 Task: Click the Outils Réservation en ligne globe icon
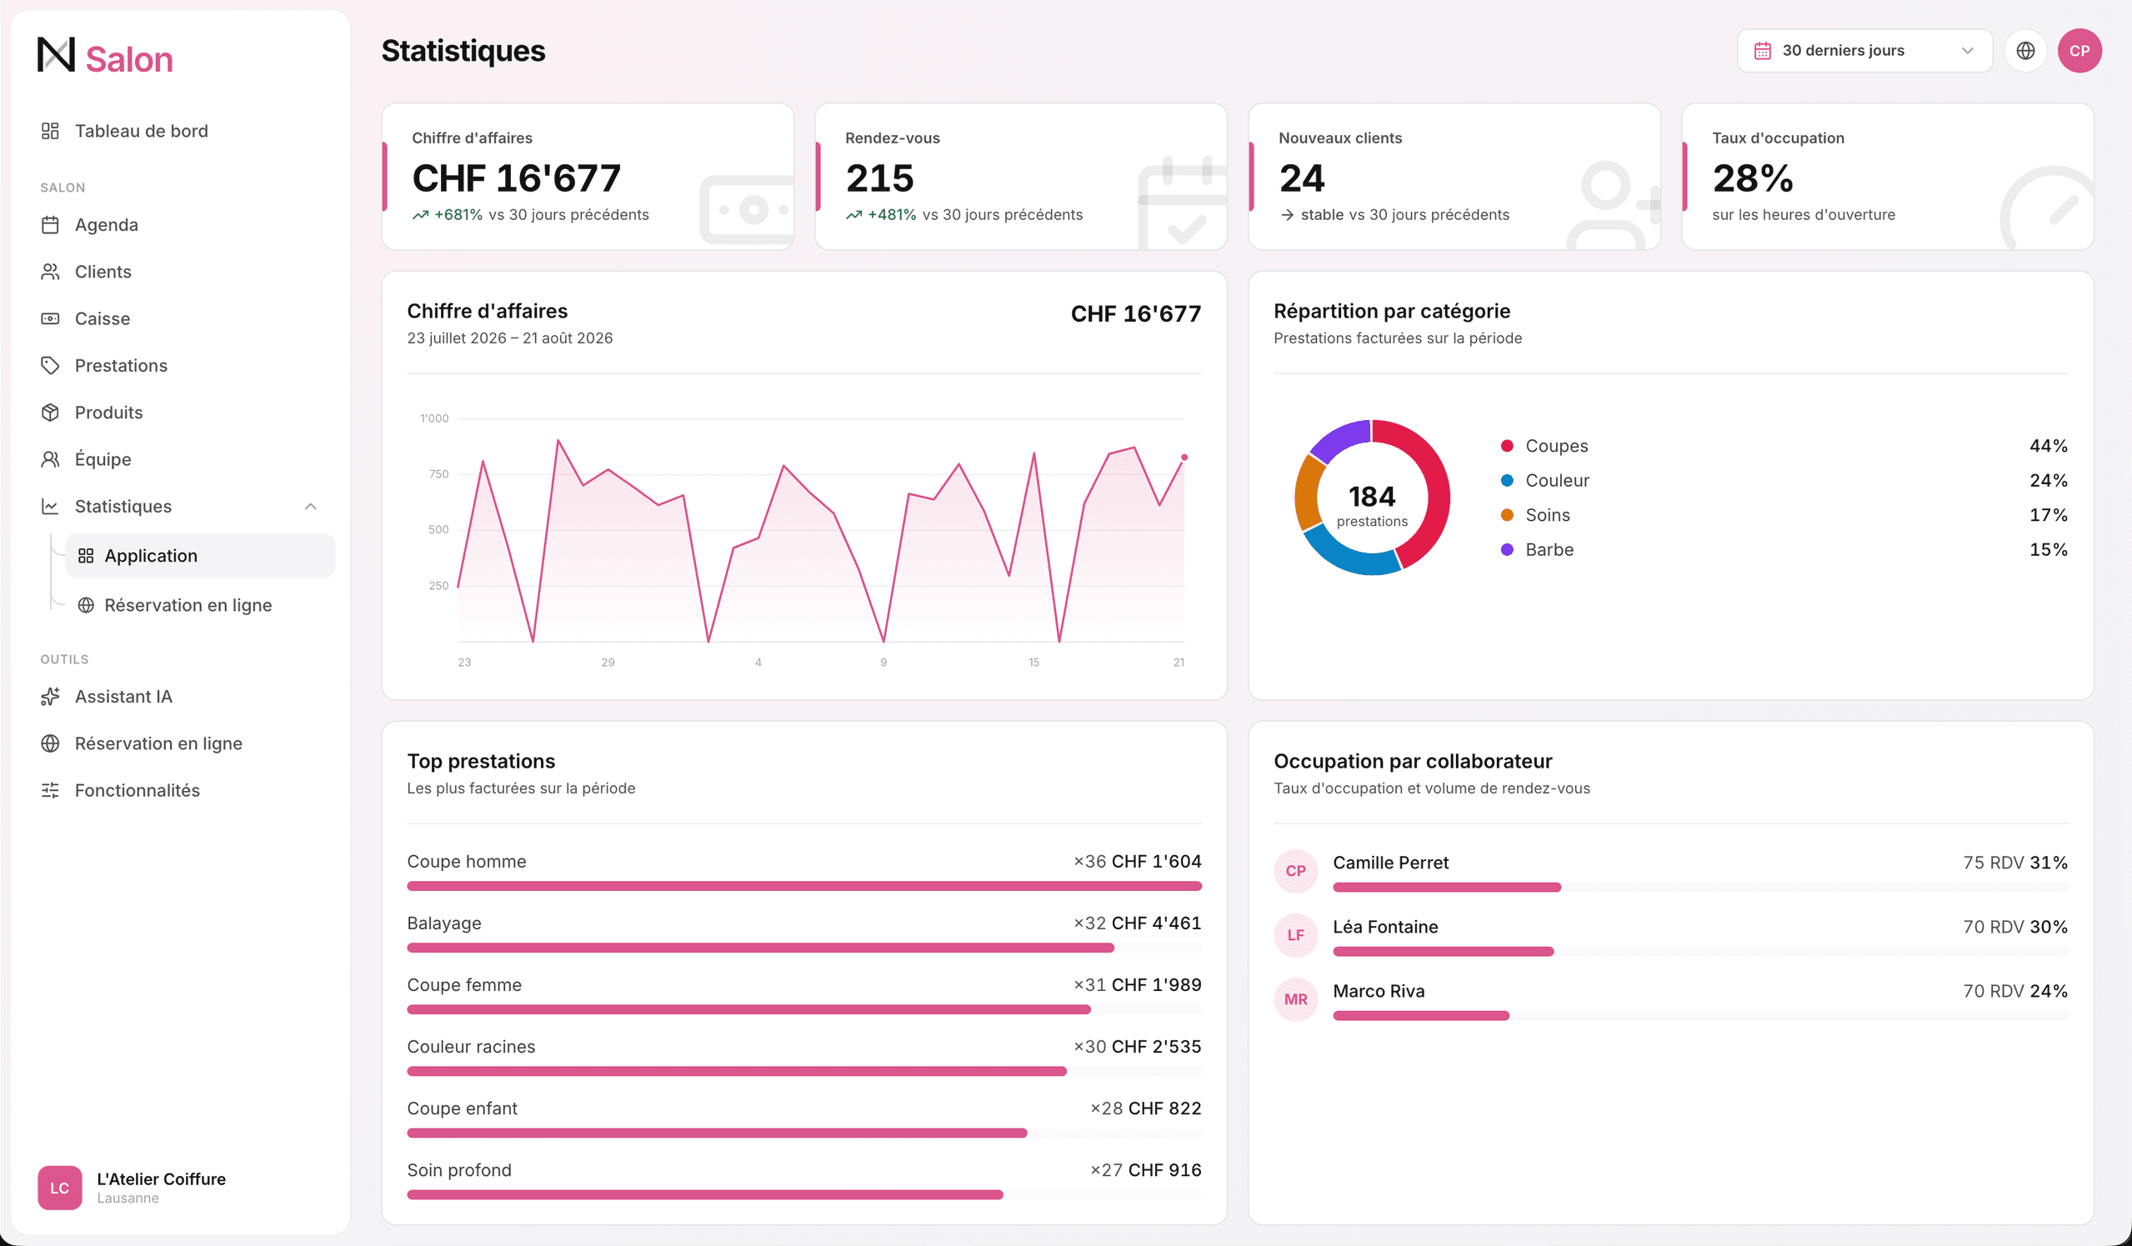coord(50,743)
